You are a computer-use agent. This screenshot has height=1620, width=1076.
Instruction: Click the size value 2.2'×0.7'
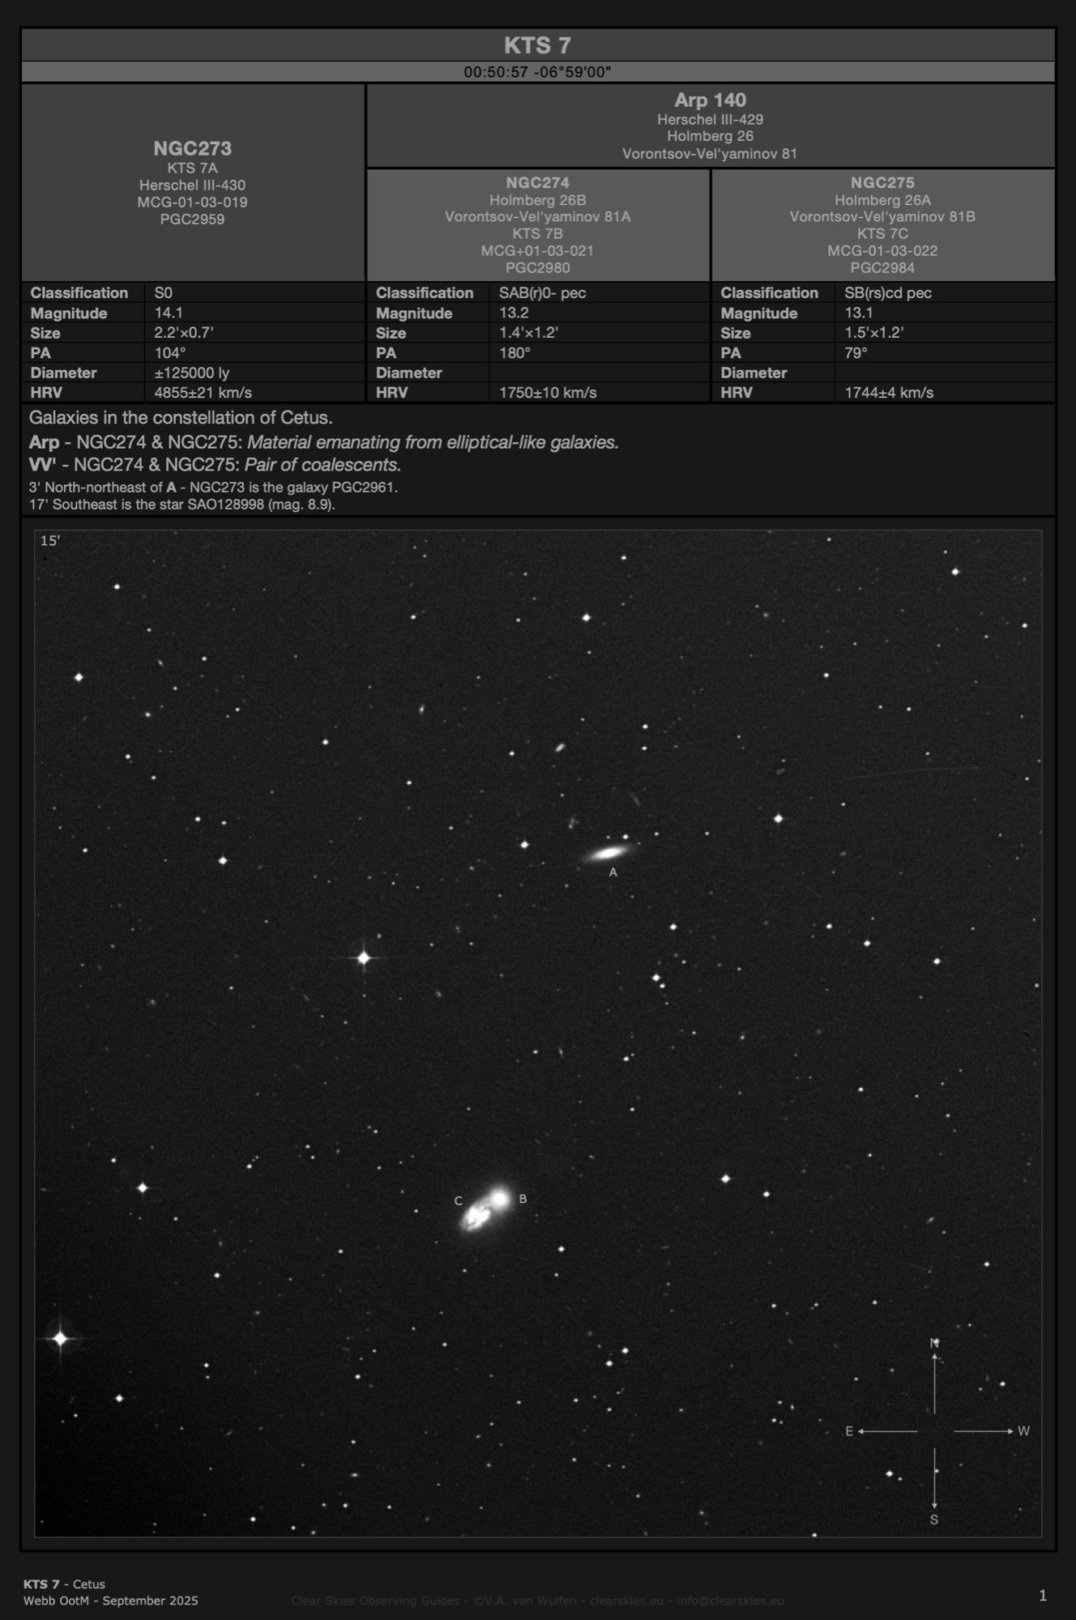(x=184, y=333)
